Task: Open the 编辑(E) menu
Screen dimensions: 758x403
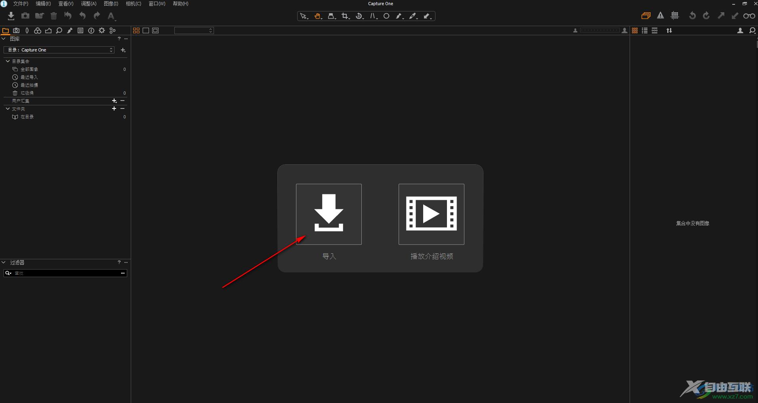Action: (x=43, y=4)
